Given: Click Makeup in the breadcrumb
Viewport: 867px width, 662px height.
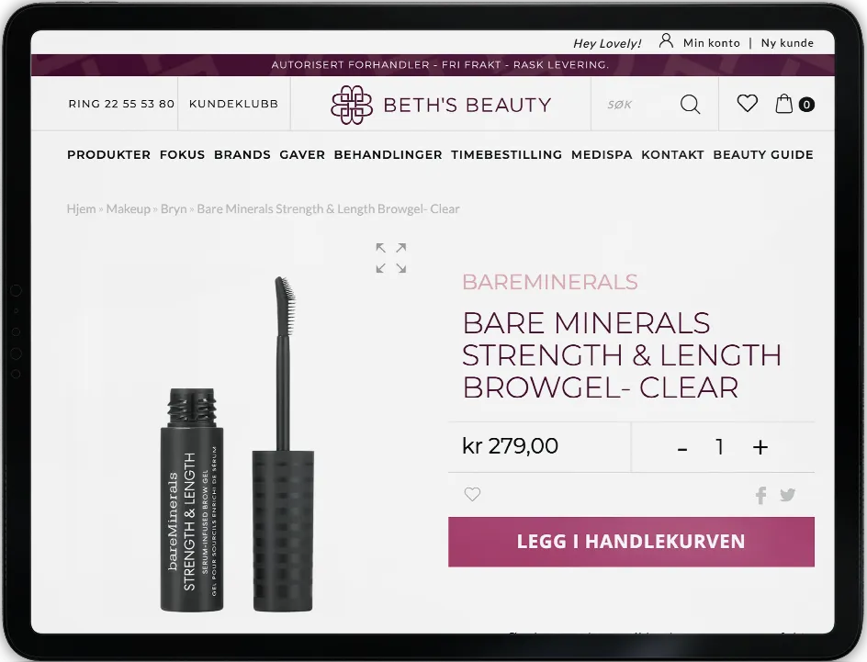Looking at the screenshot, I should [129, 208].
